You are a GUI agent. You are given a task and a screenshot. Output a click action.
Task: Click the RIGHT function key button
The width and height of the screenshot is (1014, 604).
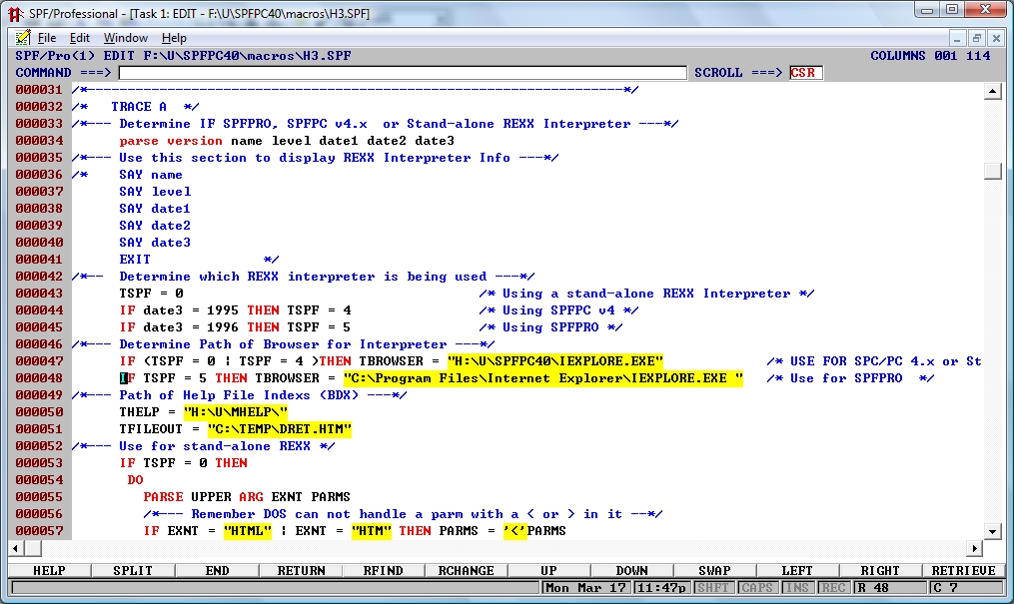(x=880, y=570)
